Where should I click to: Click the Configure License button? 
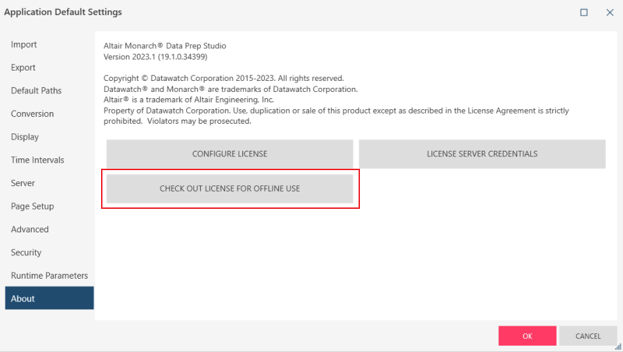pyautogui.click(x=230, y=154)
